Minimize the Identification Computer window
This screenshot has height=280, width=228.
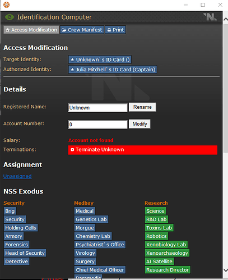(185, 5)
